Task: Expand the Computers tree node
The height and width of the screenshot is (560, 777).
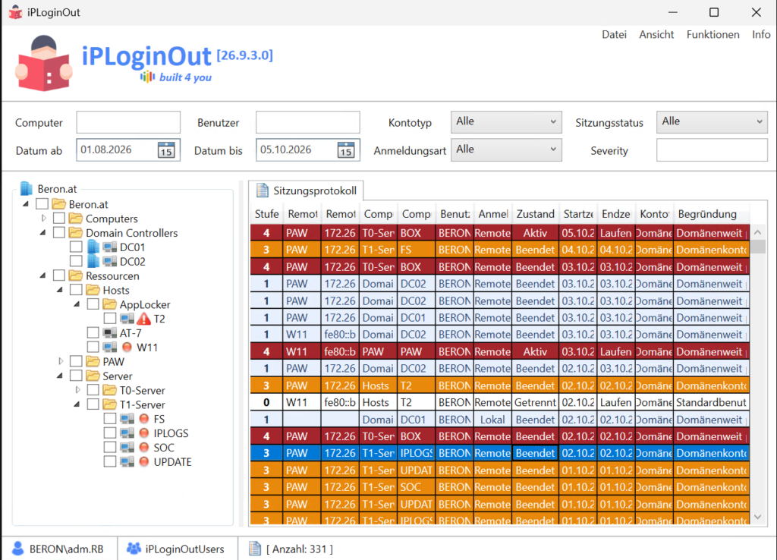Action: point(43,218)
